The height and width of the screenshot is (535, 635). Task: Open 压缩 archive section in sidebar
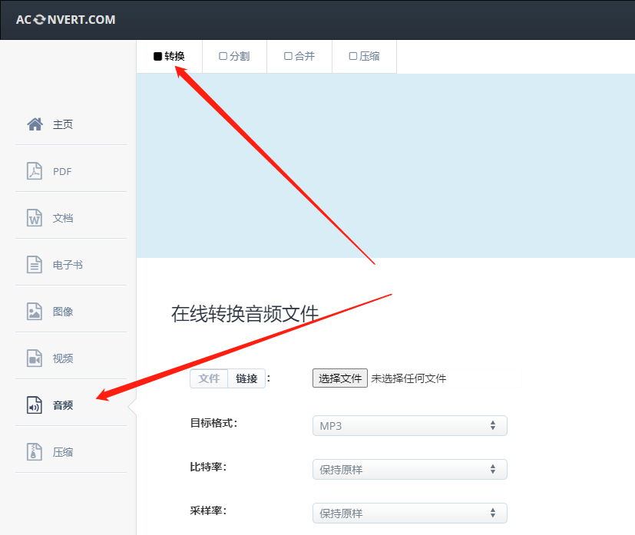click(63, 451)
